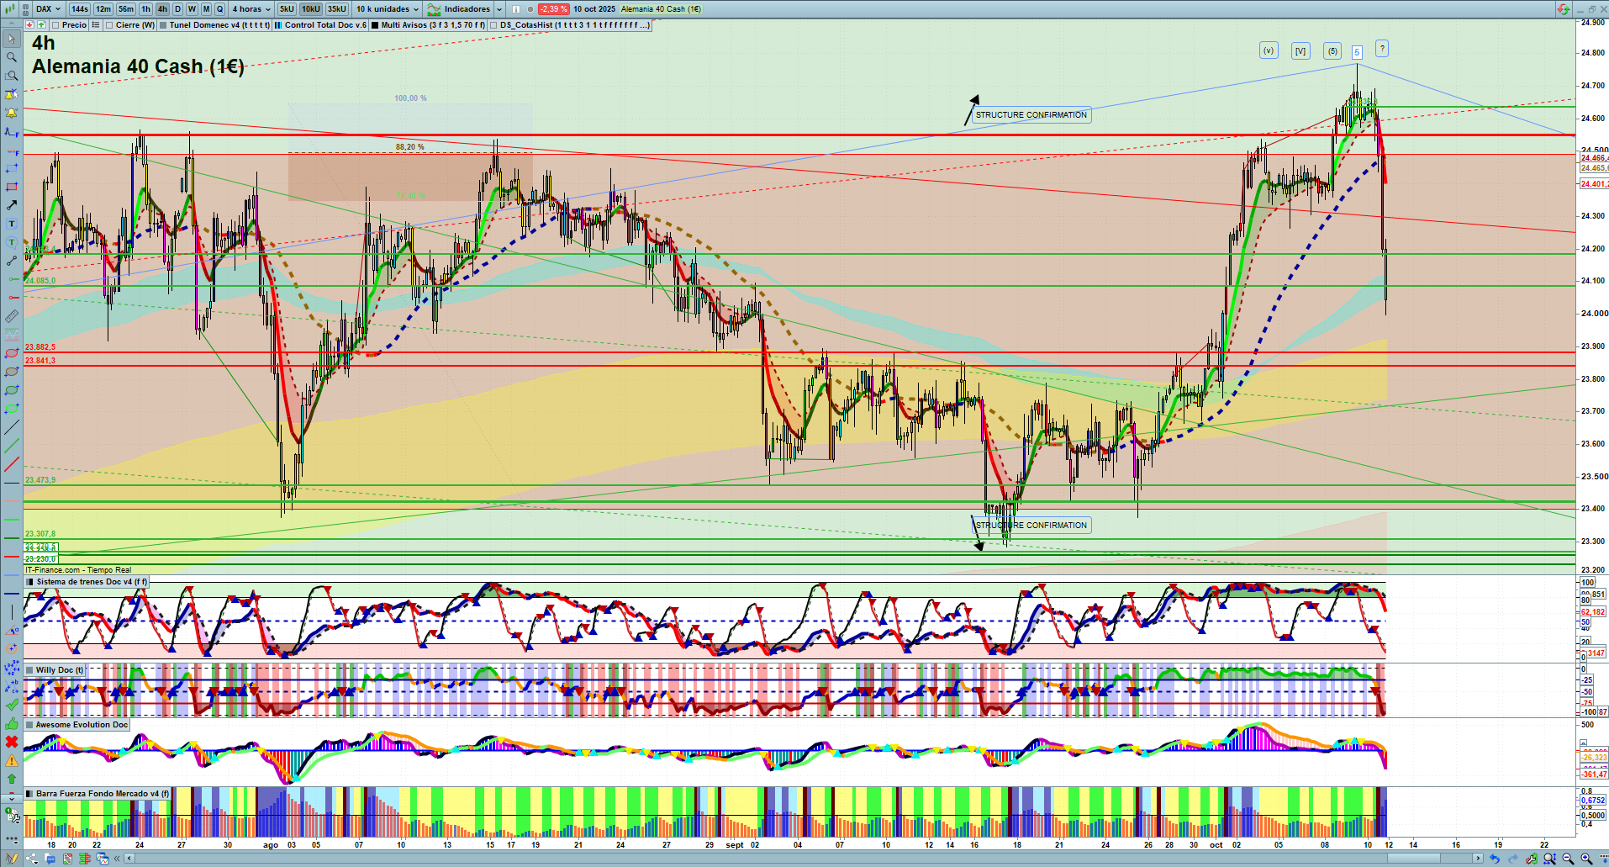Toggle the Cierre (W) checkbox
Image resolution: width=1609 pixels, height=867 pixels.
[109, 25]
